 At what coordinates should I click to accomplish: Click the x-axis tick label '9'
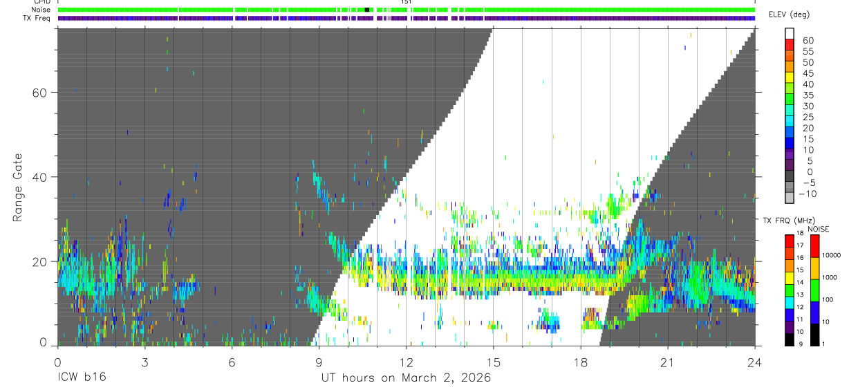point(319,362)
